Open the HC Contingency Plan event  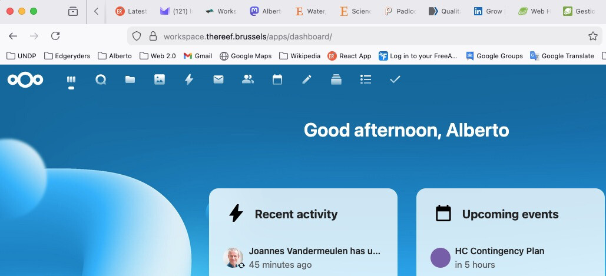pos(499,251)
